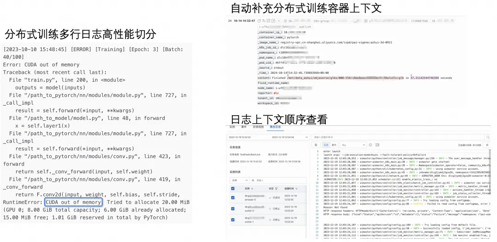Click log line 17 'Reason: Not Found'

335,207
